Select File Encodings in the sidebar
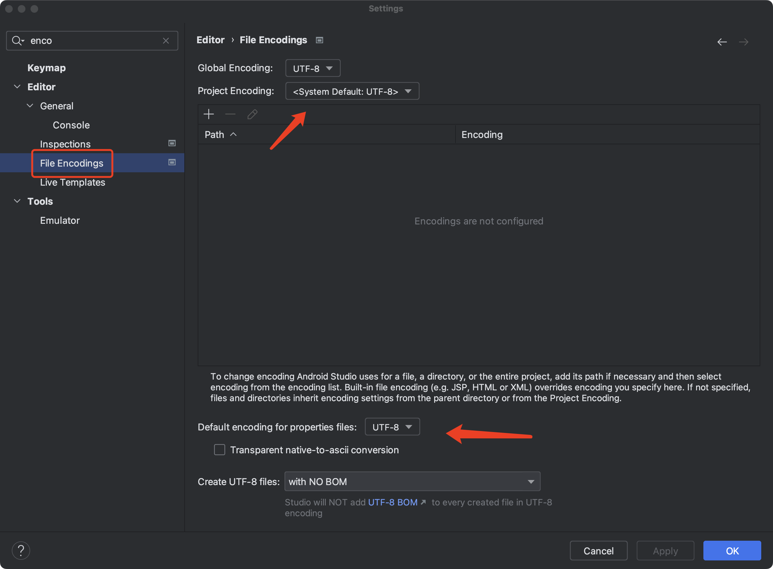The height and width of the screenshot is (569, 773). (x=72, y=163)
